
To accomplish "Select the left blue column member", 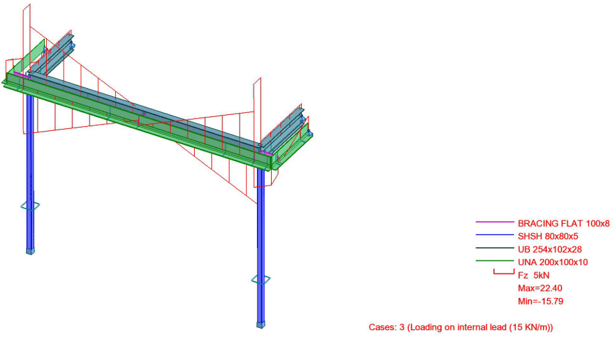I will tap(30, 170).
